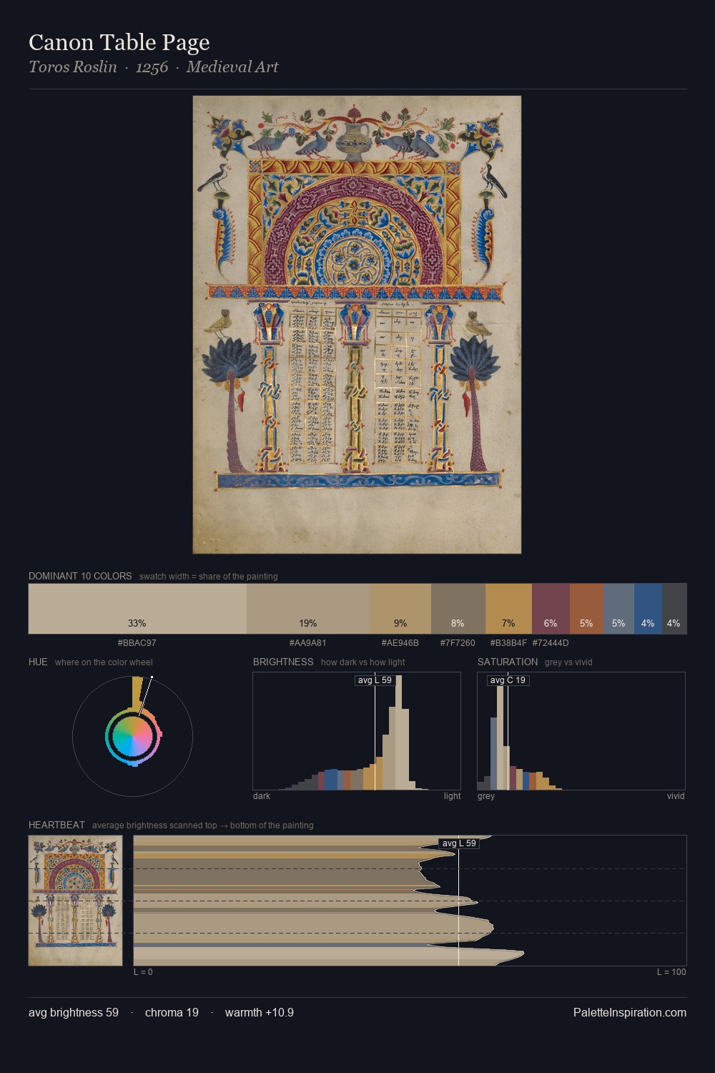Screen dimensions: 715x1073
Task: Select the 19% taupe swatch #AA9A81
Action: click(308, 609)
